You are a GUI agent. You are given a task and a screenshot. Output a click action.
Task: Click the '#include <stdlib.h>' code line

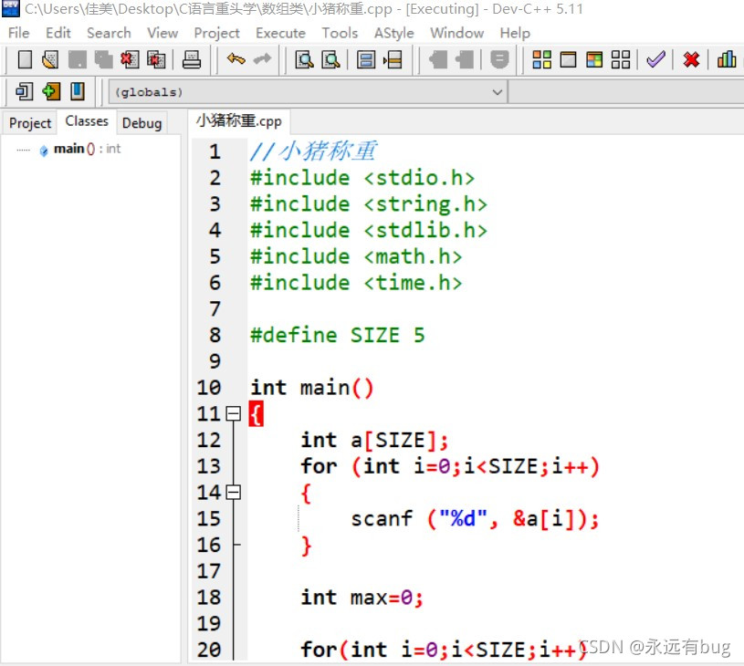[x=369, y=231]
